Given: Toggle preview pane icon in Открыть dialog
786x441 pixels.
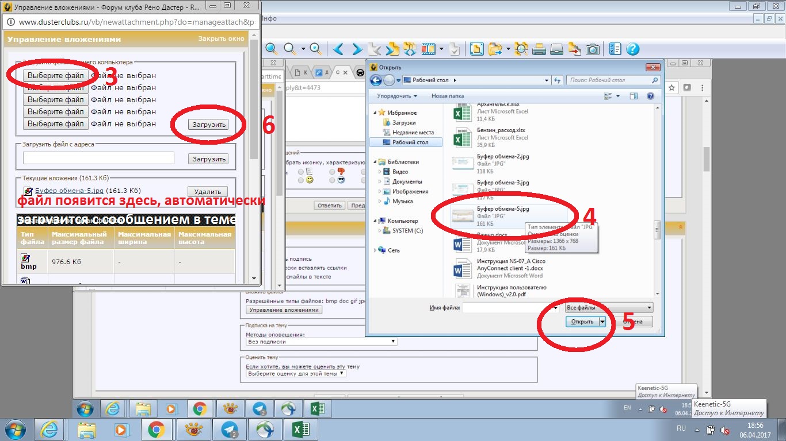Looking at the screenshot, I should coord(634,96).
